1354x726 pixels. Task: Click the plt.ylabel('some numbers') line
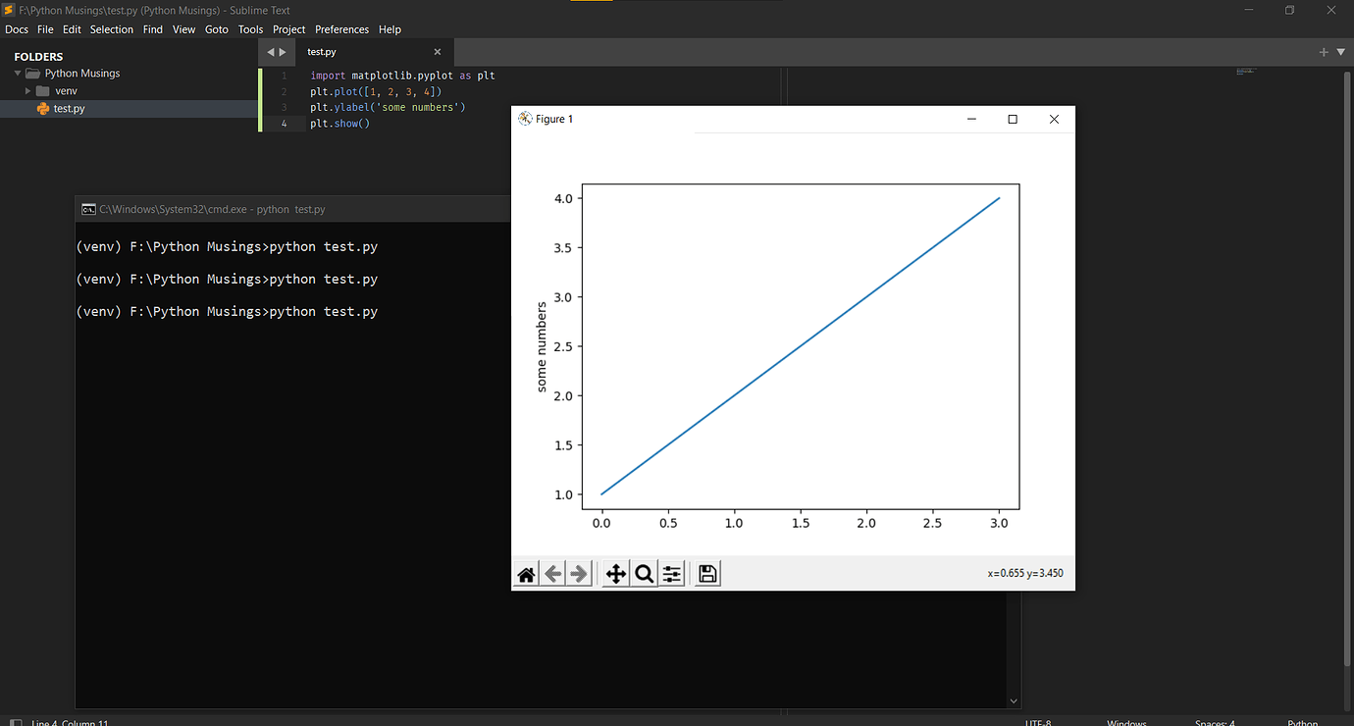(388, 107)
